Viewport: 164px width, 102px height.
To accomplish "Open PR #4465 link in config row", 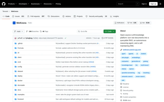I will (93, 67).
